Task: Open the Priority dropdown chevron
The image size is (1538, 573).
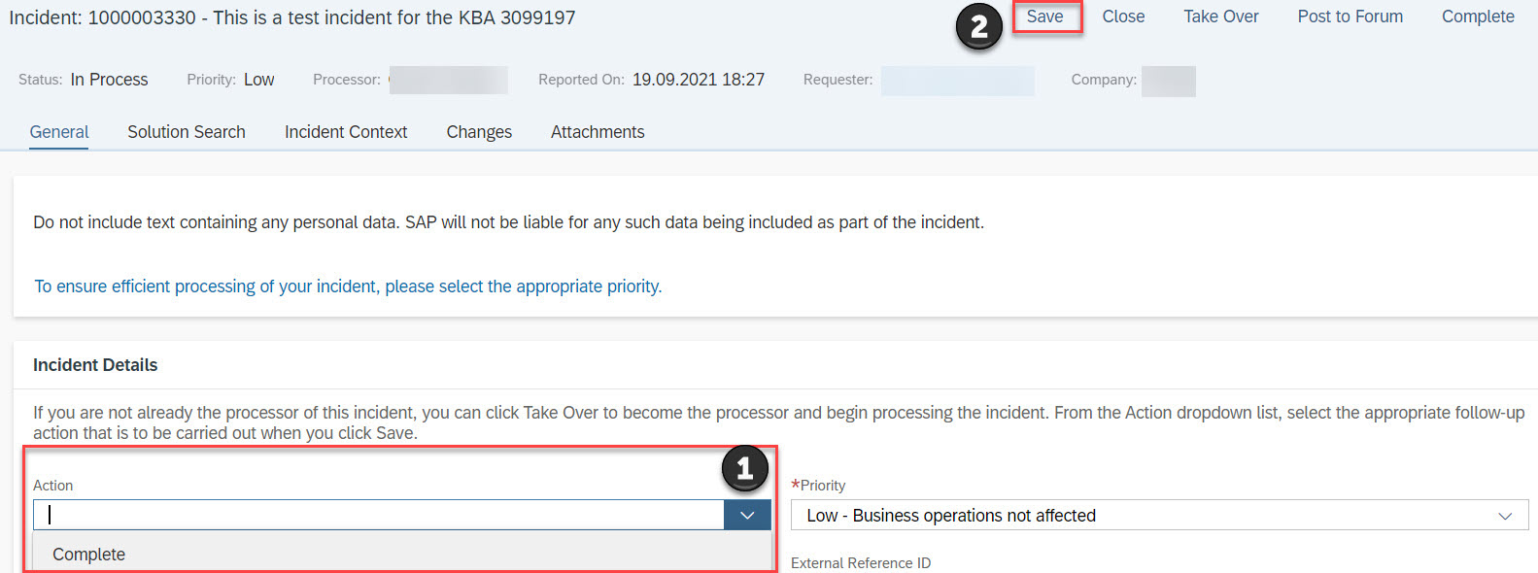Action: [x=1505, y=516]
